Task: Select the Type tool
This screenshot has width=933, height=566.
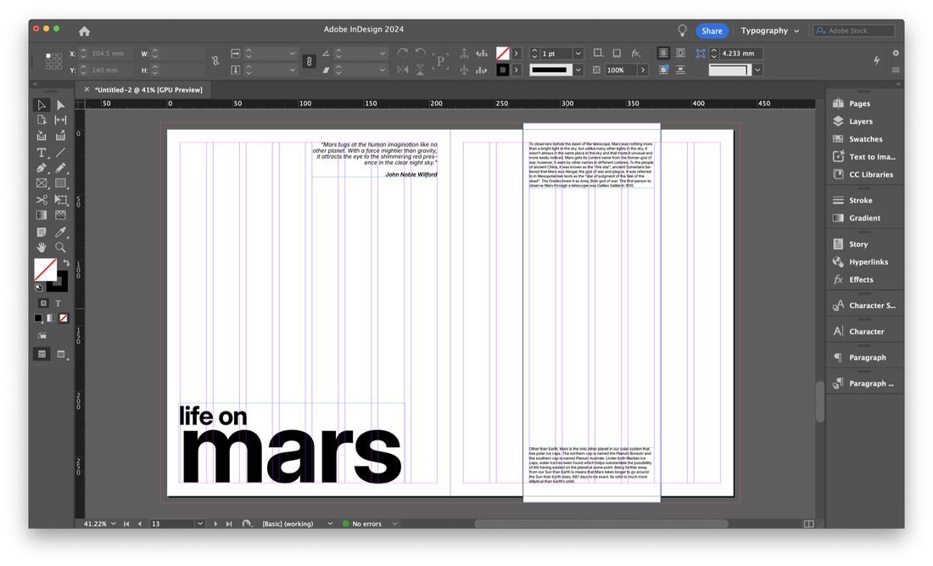Action: point(41,153)
